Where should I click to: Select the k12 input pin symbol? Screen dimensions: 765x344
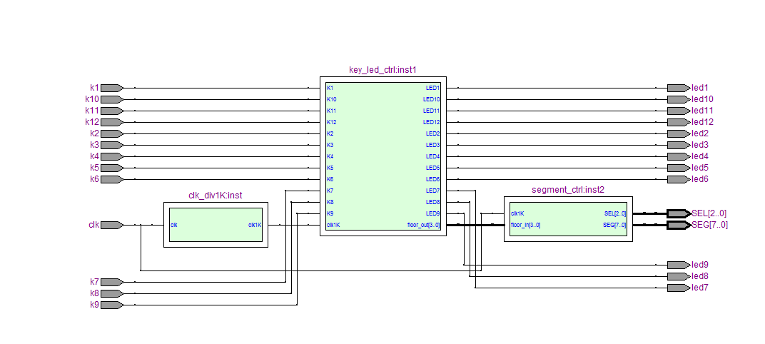point(112,122)
